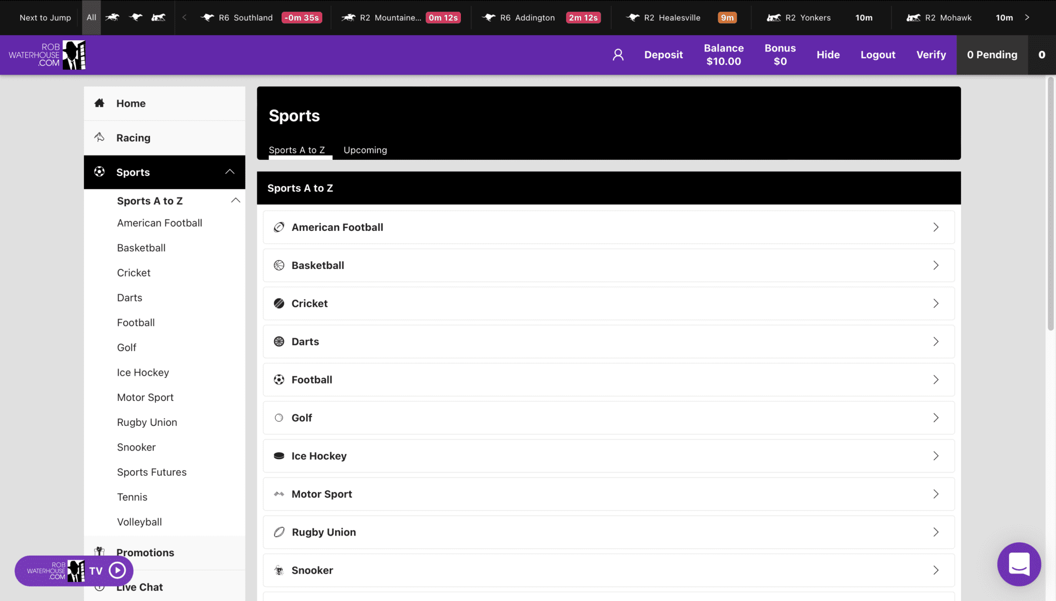View the Bonus $0 details
The image size is (1056, 601).
tap(780, 55)
